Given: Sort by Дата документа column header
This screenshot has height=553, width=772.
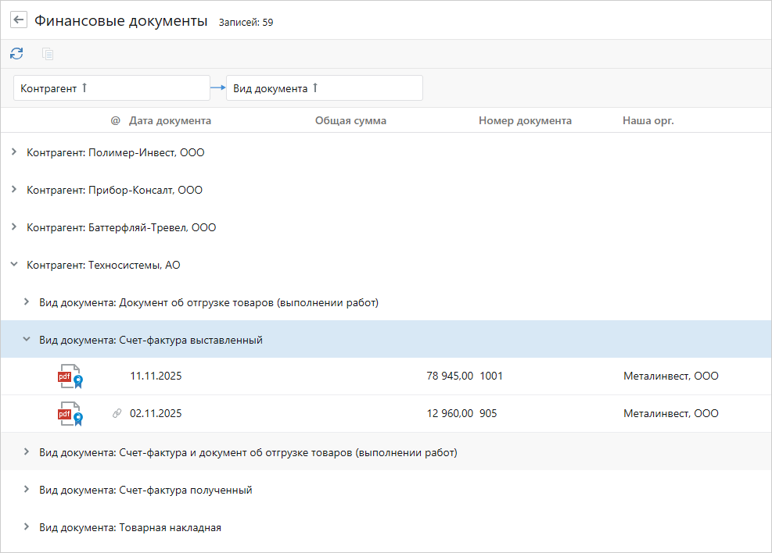Looking at the screenshot, I should 170,121.
